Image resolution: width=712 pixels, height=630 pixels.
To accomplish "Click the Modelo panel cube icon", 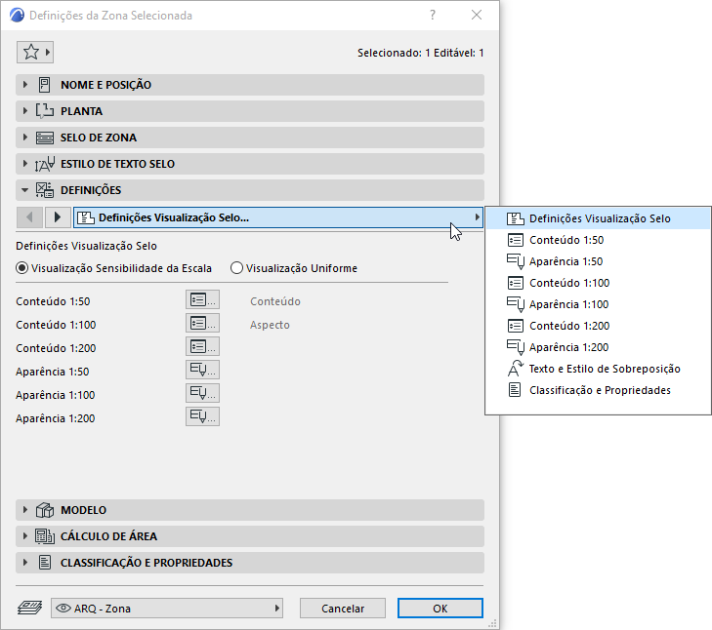I will 45,510.
